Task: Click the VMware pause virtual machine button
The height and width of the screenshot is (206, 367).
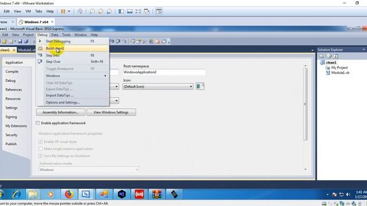Action: click(63, 11)
